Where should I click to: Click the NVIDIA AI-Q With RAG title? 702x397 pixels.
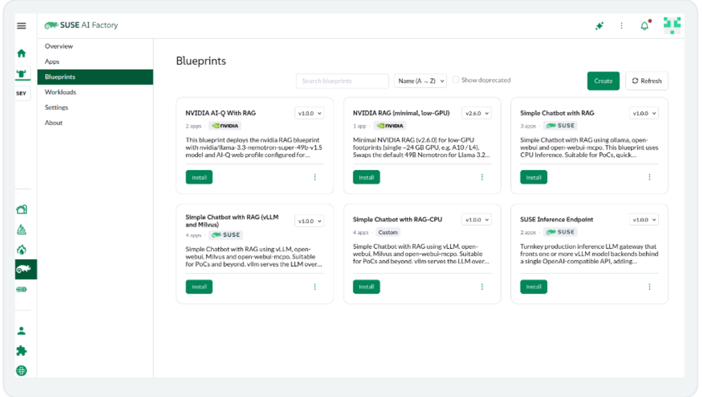tap(221, 113)
